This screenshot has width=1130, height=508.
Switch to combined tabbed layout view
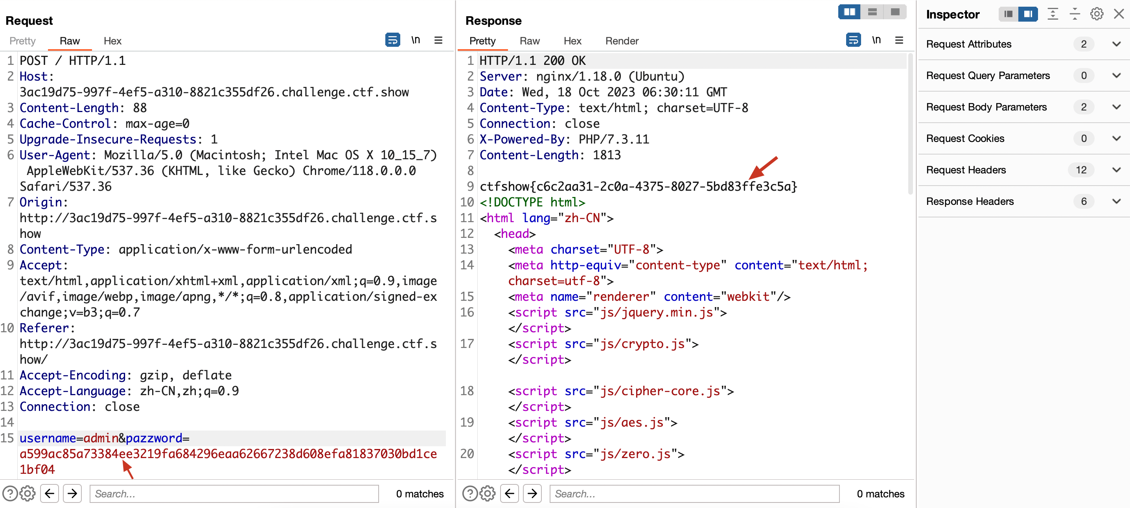coord(895,12)
